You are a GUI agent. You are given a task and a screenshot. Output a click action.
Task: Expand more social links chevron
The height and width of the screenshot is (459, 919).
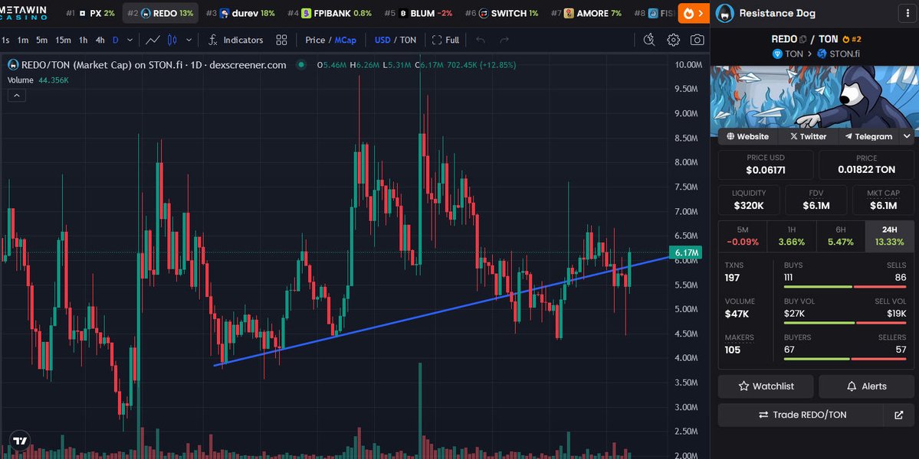click(x=908, y=136)
